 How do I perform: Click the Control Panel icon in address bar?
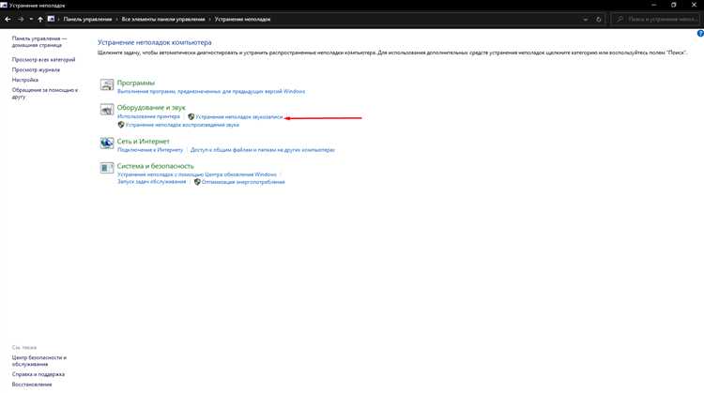[x=52, y=19]
